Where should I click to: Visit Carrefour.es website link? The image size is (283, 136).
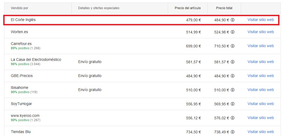[261, 46]
